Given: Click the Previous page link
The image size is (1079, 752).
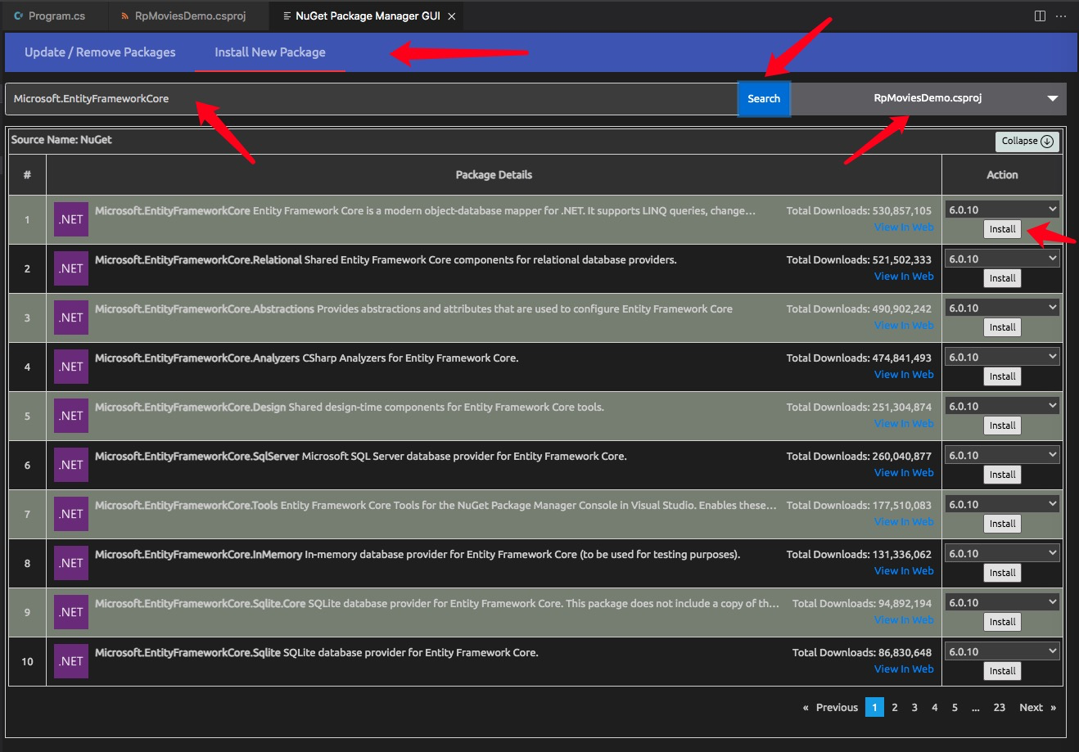Looking at the screenshot, I should coord(831,708).
